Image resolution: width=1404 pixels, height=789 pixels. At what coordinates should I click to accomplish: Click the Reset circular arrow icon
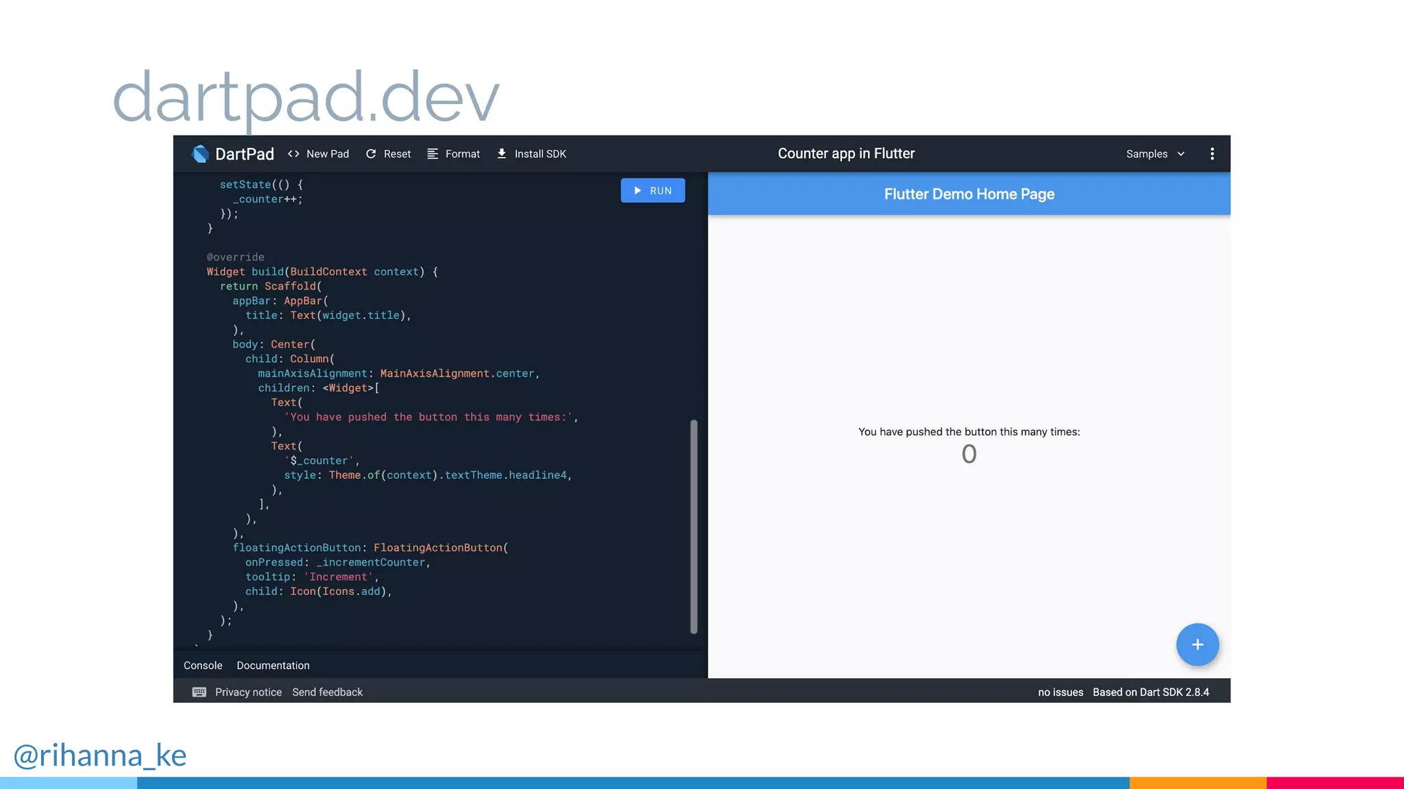click(x=371, y=154)
